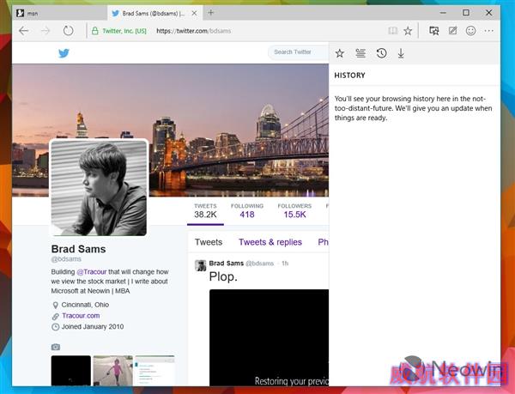515x394 pixels.
Task: Open the Hub favorites folder icon
Action: (433, 31)
